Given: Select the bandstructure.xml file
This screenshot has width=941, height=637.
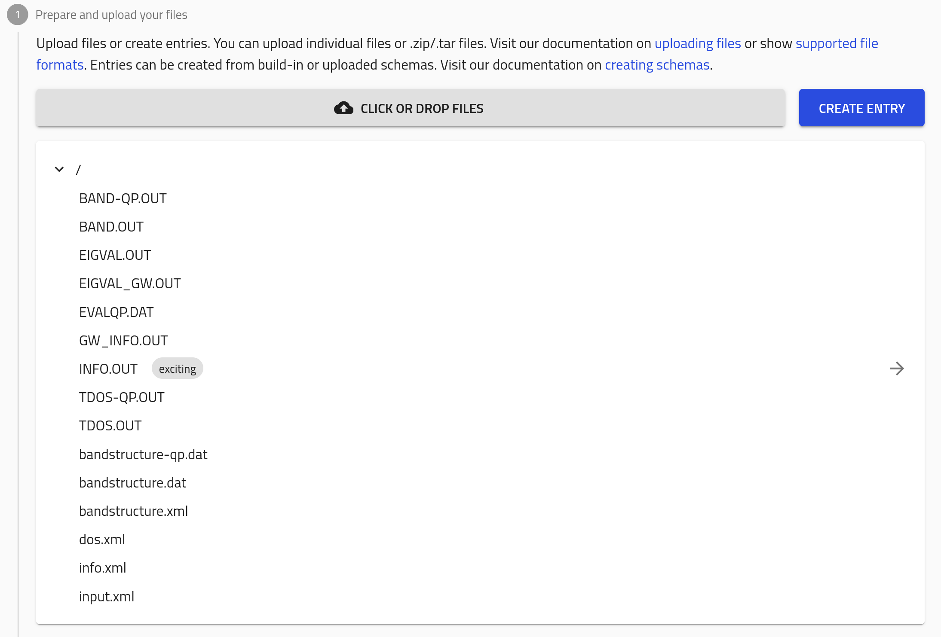Looking at the screenshot, I should tap(133, 511).
